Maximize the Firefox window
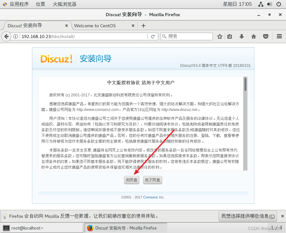The height and width of the screenshot is (233, 286). [x=270, y=15]
